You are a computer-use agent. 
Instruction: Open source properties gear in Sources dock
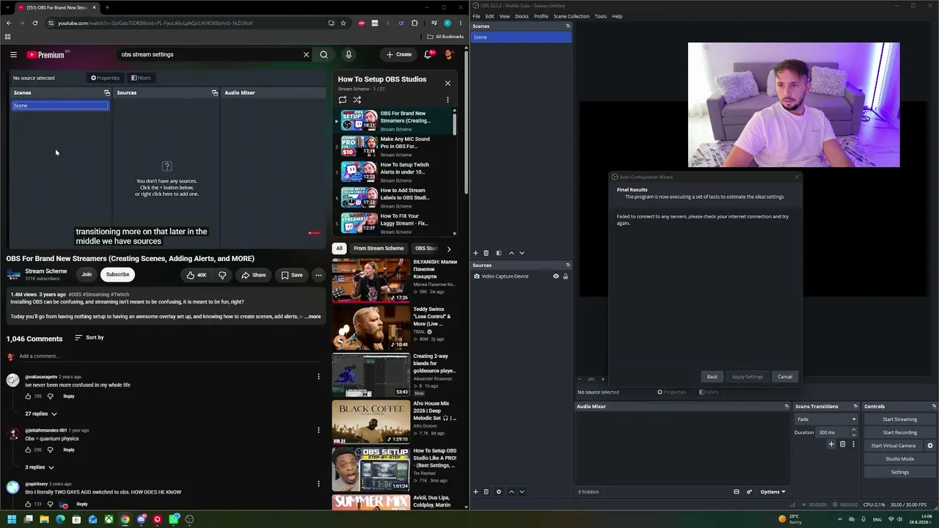click(x=499, y=491)
